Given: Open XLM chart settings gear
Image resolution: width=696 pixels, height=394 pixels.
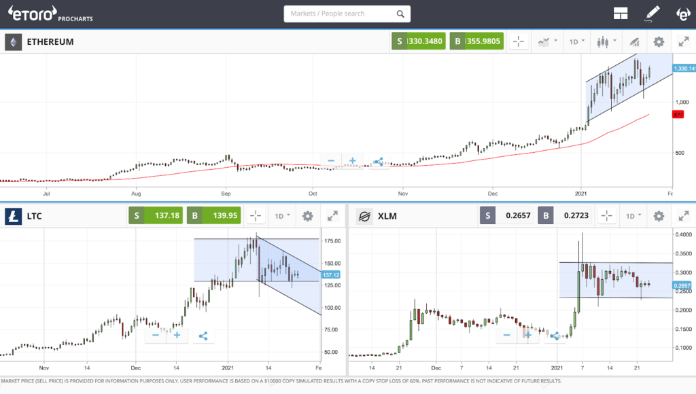Looking at the screenshot, I should (x=659, y=216).
